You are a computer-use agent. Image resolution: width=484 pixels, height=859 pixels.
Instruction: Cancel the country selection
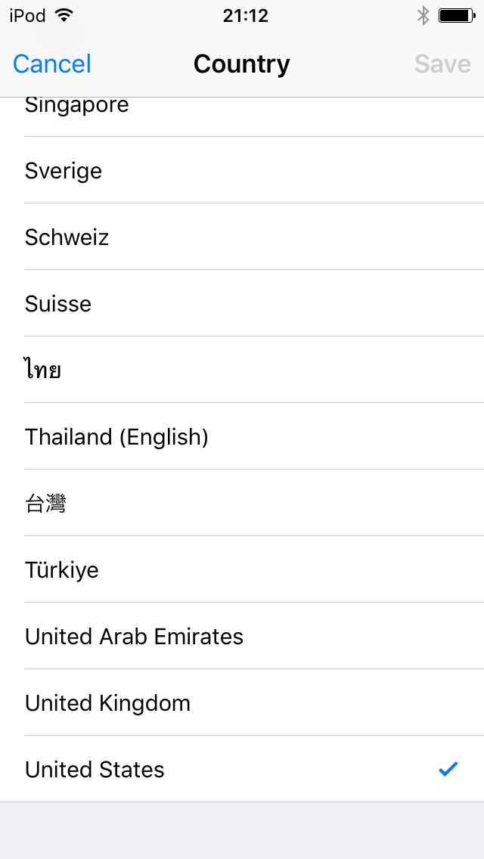[52, 64]
